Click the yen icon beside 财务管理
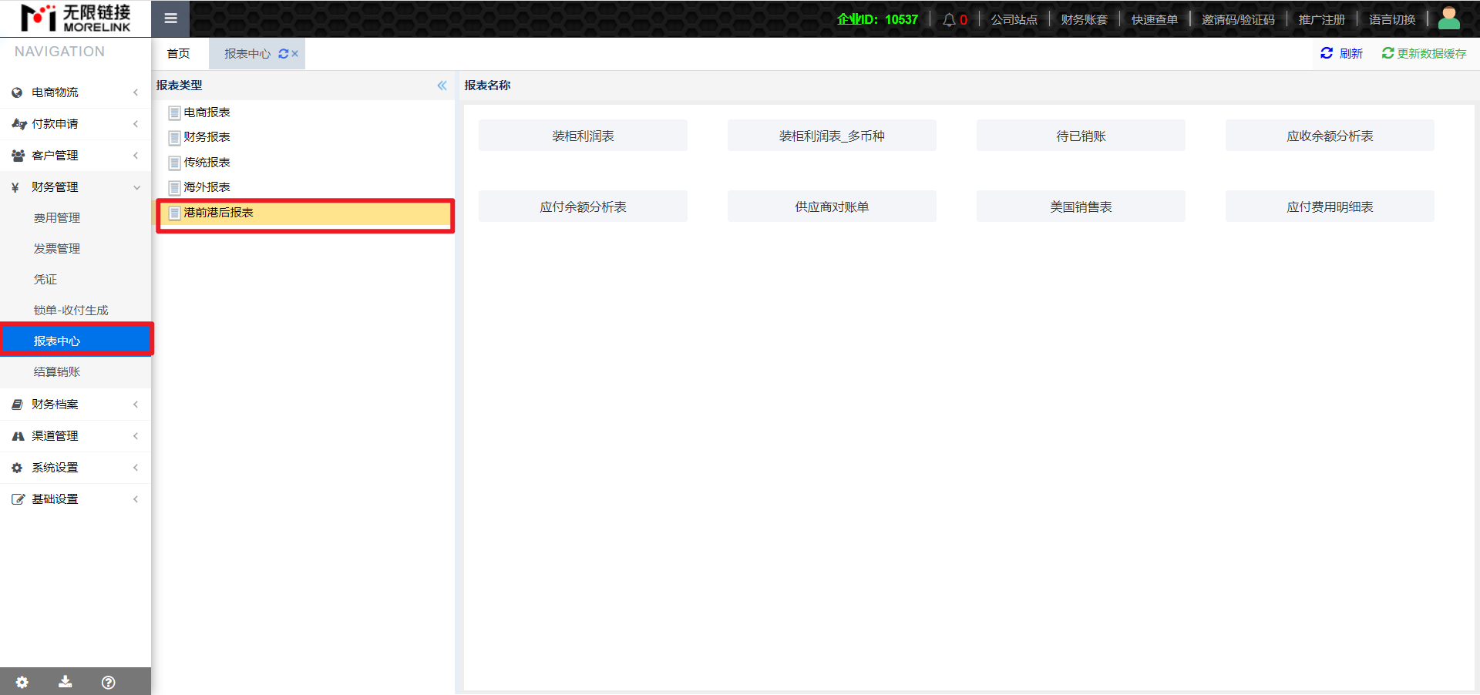The image size is (1480, 695). tap(15, 187)
